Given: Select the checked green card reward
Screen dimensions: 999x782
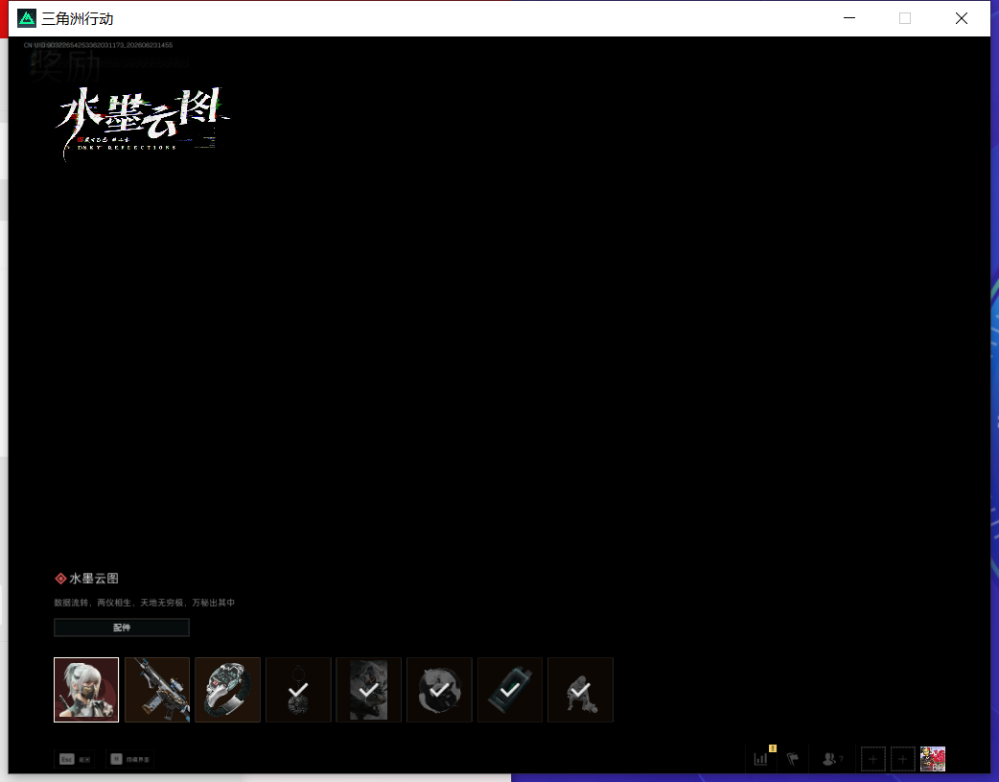Looking at the screenshot, I should click(510, 690).
